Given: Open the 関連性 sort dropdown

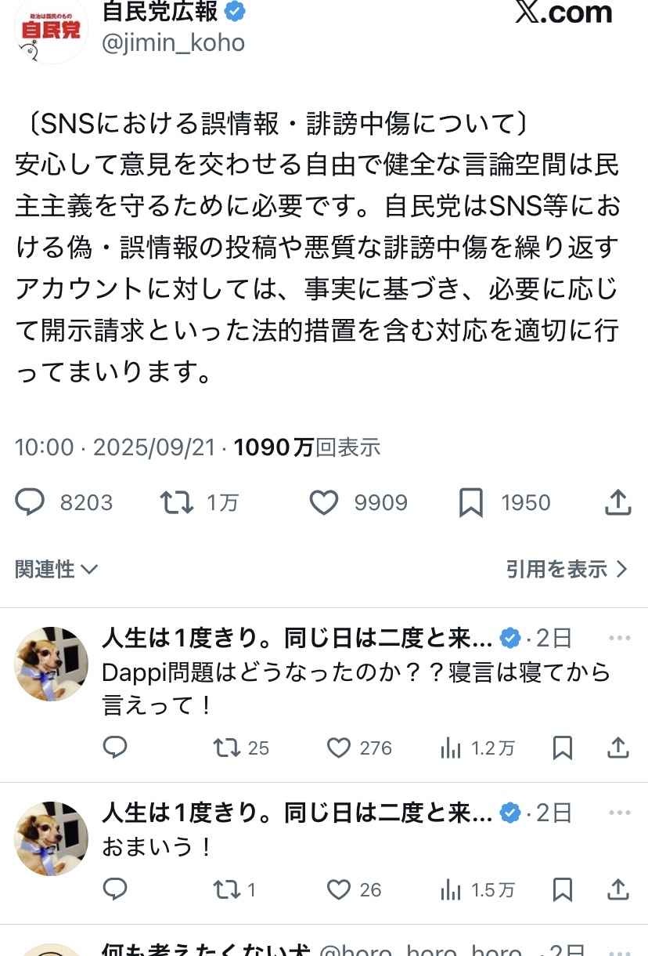Looking at the screenshot, I should pyautogui.click(x=56, y=569).
